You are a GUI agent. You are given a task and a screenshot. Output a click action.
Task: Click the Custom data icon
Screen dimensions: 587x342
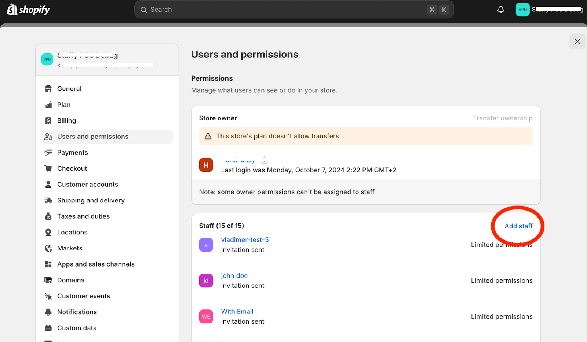[x=48, y=328]
